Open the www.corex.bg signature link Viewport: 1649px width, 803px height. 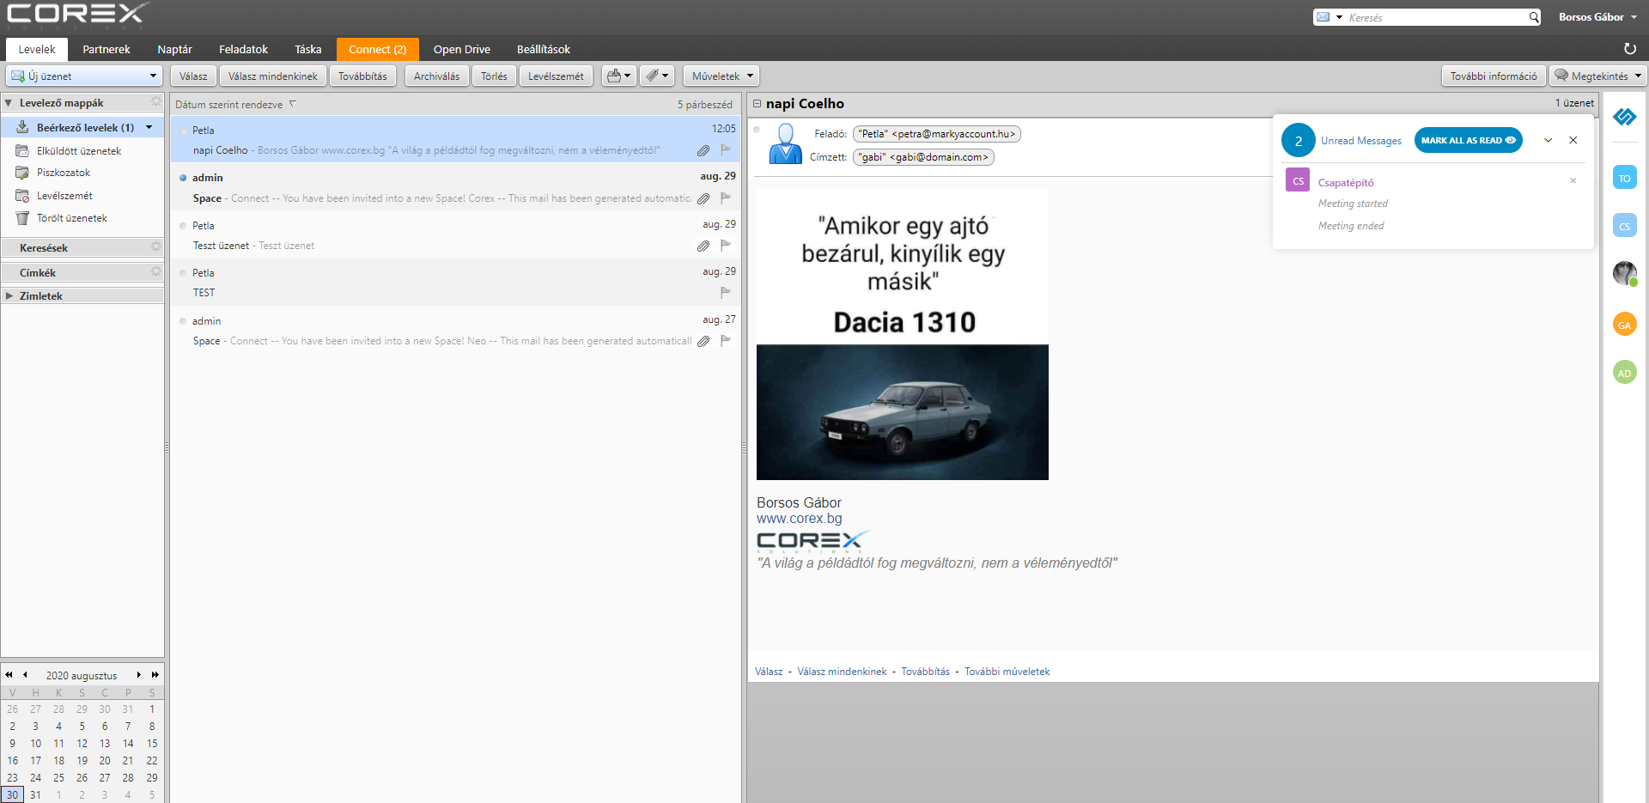click(799, 518)
